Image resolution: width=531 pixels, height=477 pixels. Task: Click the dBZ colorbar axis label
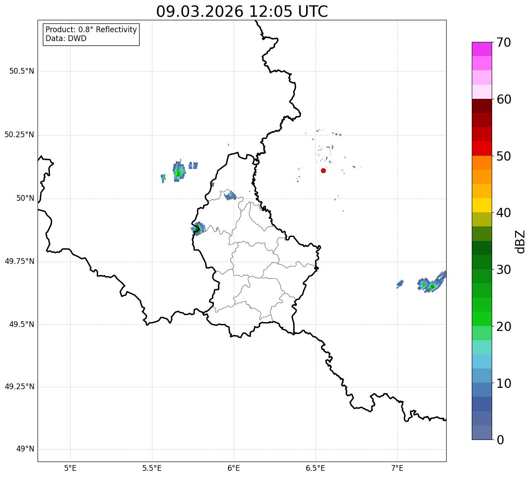tap(520, 241)
